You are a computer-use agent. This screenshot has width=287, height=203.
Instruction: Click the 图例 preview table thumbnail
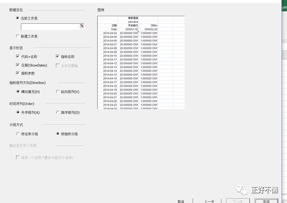(x=141, y=63)
